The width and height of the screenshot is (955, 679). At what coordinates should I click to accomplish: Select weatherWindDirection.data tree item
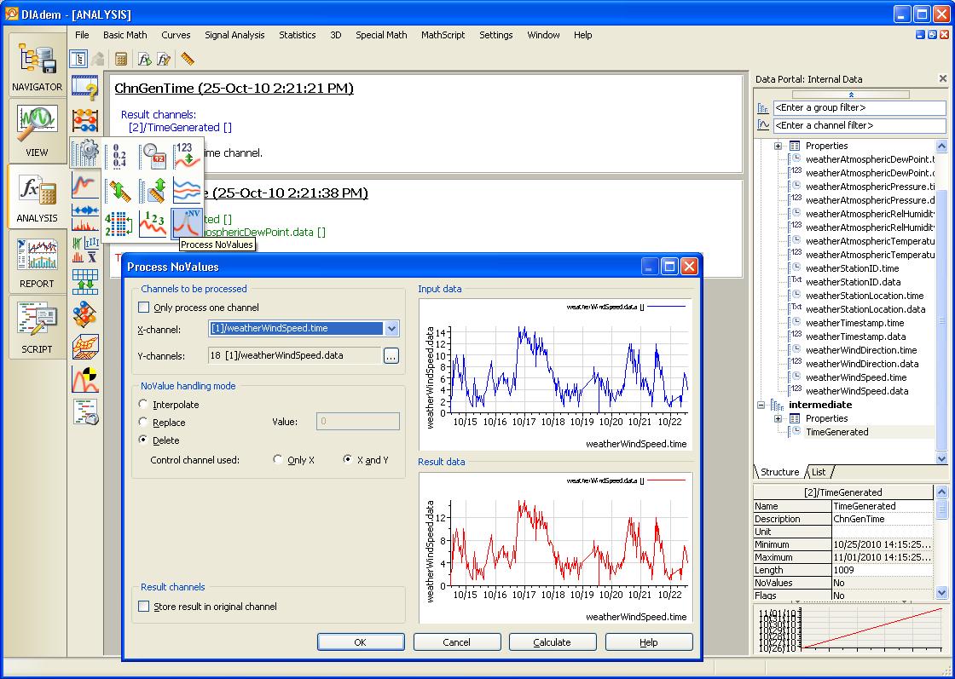click(x=862, y=364)
